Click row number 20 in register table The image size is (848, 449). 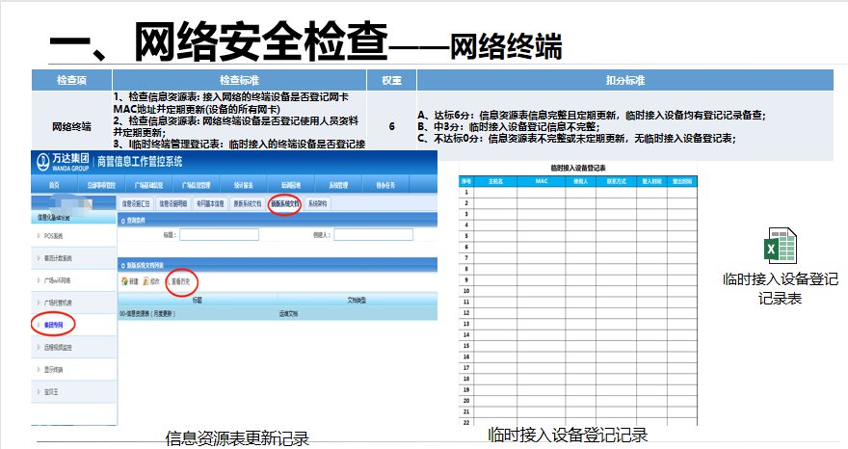(466, 401)
